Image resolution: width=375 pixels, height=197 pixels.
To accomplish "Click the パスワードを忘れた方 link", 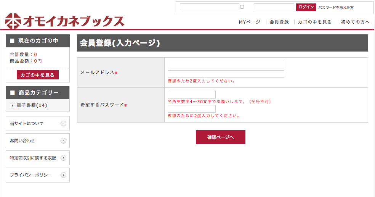I will [x=336, y=8].
